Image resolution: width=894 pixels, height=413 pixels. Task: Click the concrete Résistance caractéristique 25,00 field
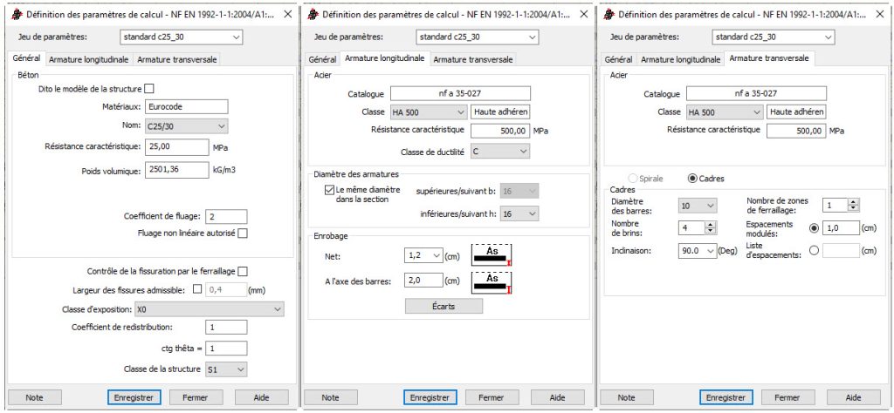(176, 146)
